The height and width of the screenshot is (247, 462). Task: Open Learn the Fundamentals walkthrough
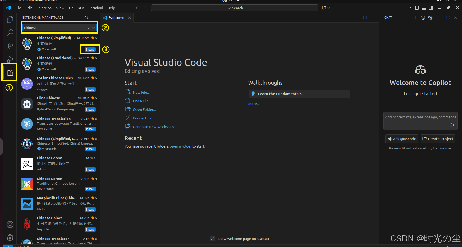click(299, 94)
